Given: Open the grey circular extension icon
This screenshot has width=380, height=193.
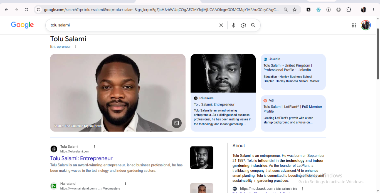Looking at the screenshot, I should point(339,10).
